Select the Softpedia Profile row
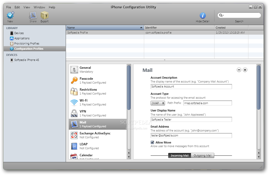Screen dimensions: 269x175 (165, 33)
